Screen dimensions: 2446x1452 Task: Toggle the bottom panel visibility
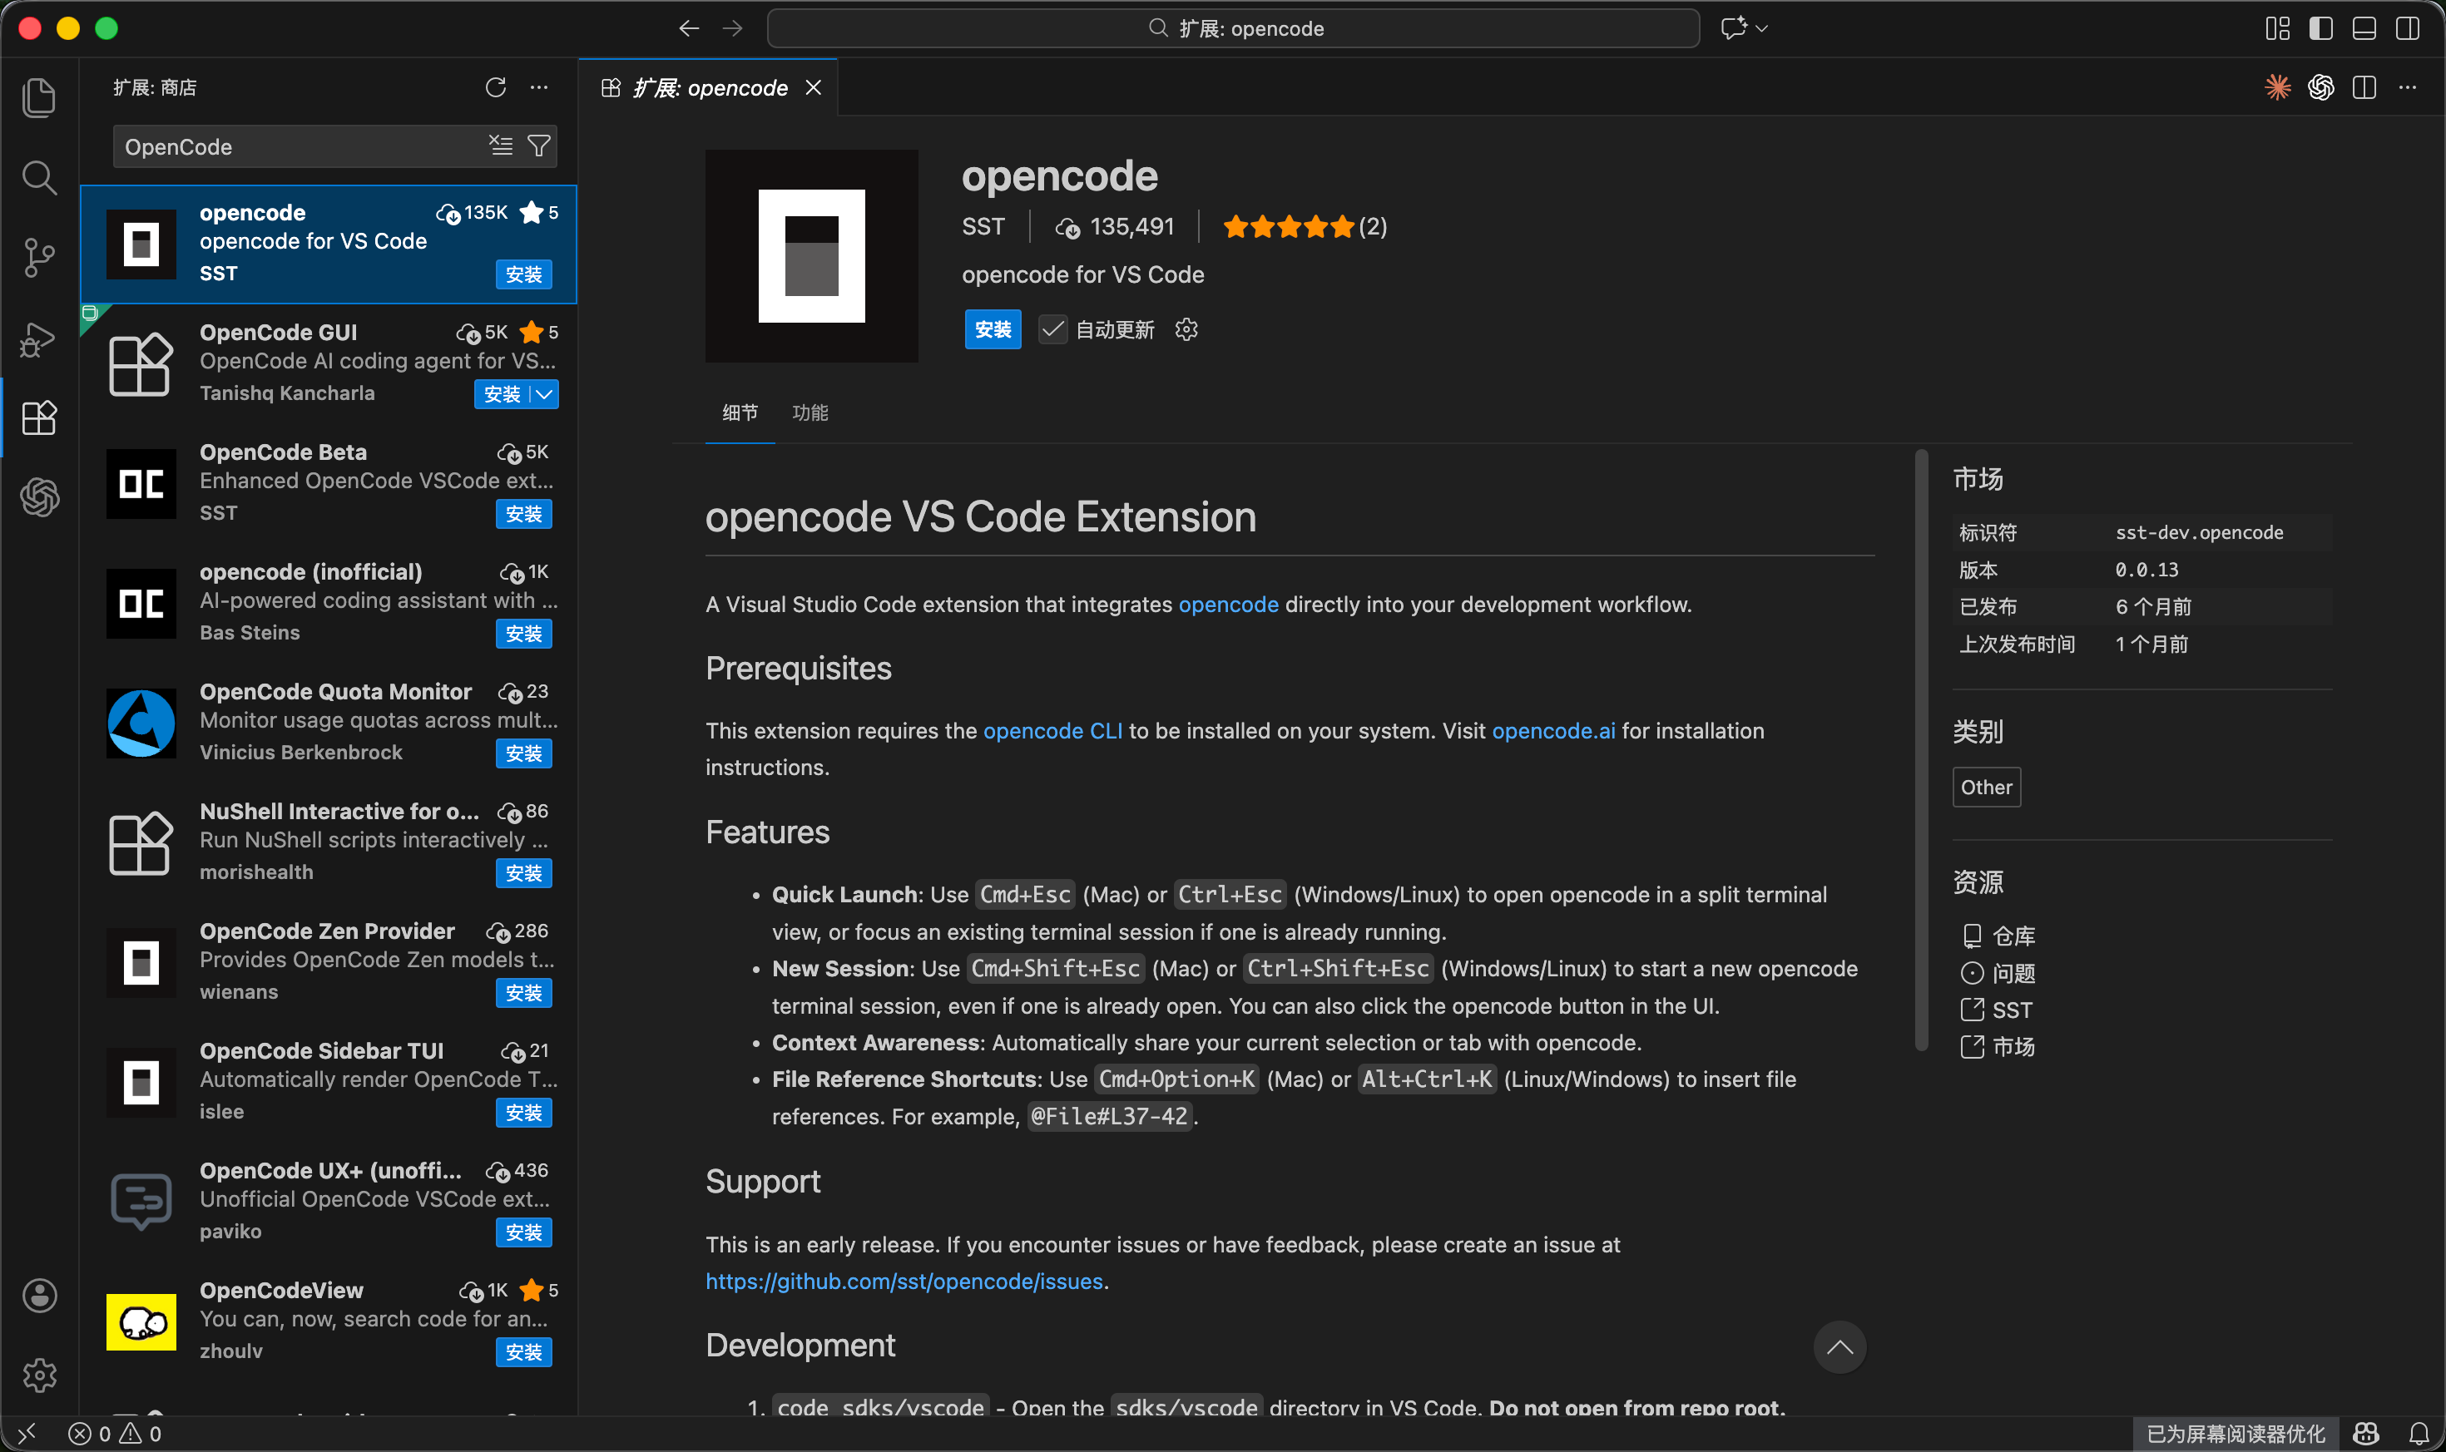[x=2364, y=28]
